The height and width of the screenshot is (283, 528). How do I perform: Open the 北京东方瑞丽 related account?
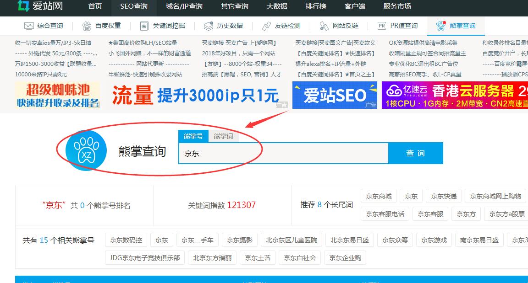click(x=212, y=258)
